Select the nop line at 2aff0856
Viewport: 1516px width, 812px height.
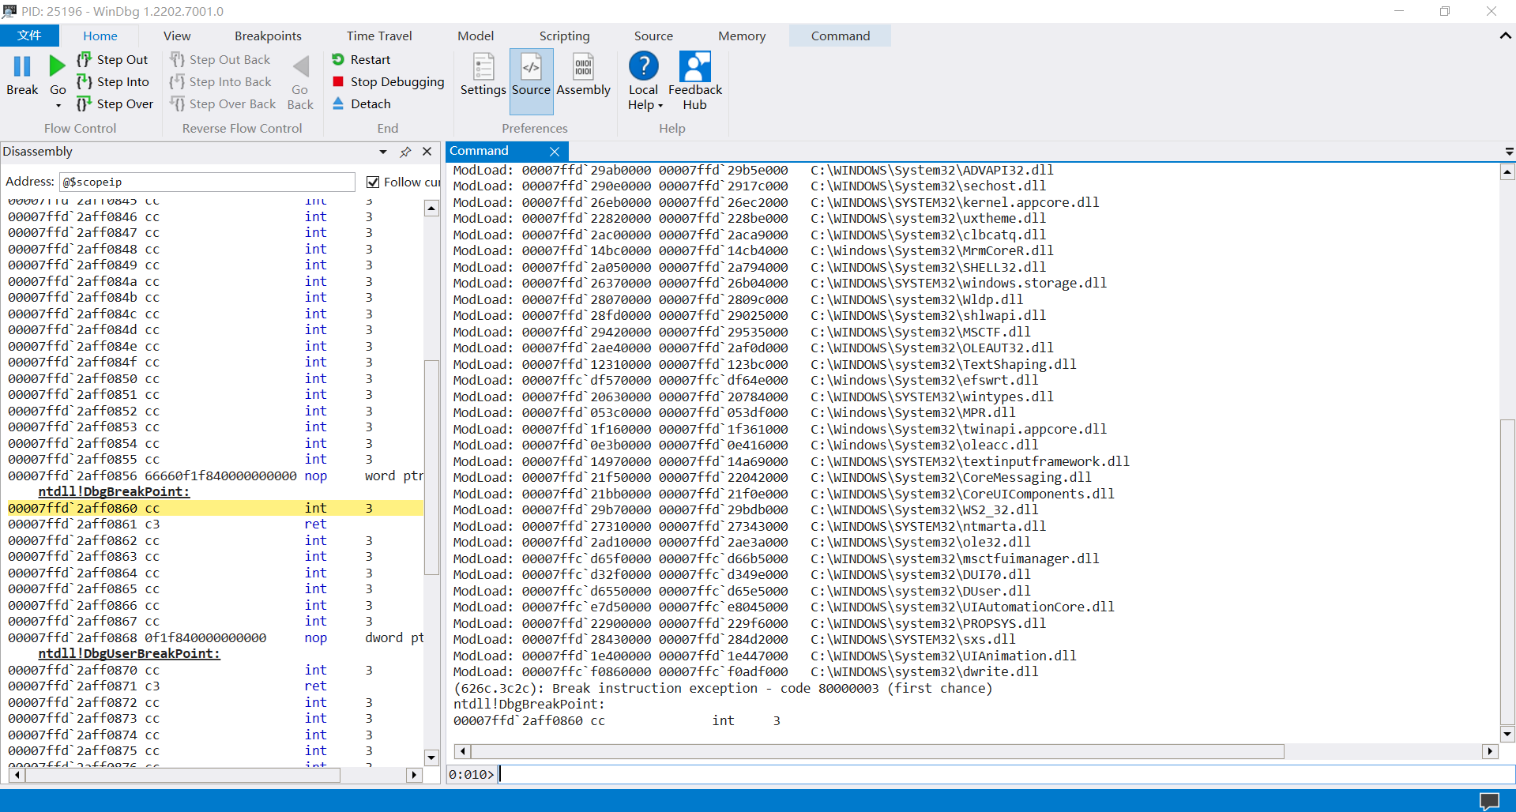click(x=215, y=476)
